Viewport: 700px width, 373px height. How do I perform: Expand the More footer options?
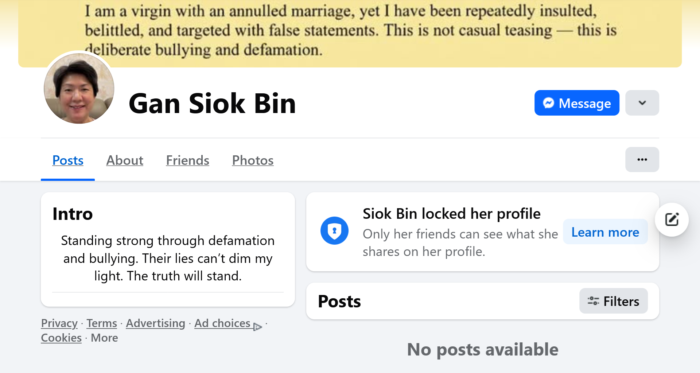pos(104,338)
